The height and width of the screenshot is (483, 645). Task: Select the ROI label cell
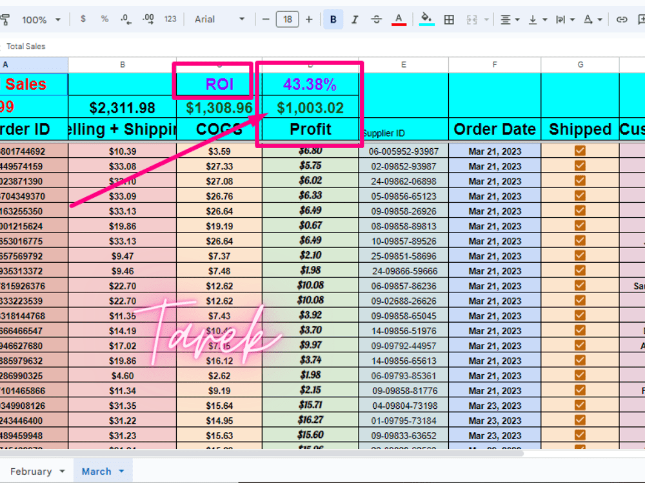pos(219,84)
